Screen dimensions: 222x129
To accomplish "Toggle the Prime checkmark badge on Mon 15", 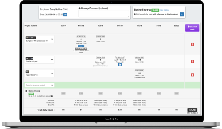I will pos(81,46).
